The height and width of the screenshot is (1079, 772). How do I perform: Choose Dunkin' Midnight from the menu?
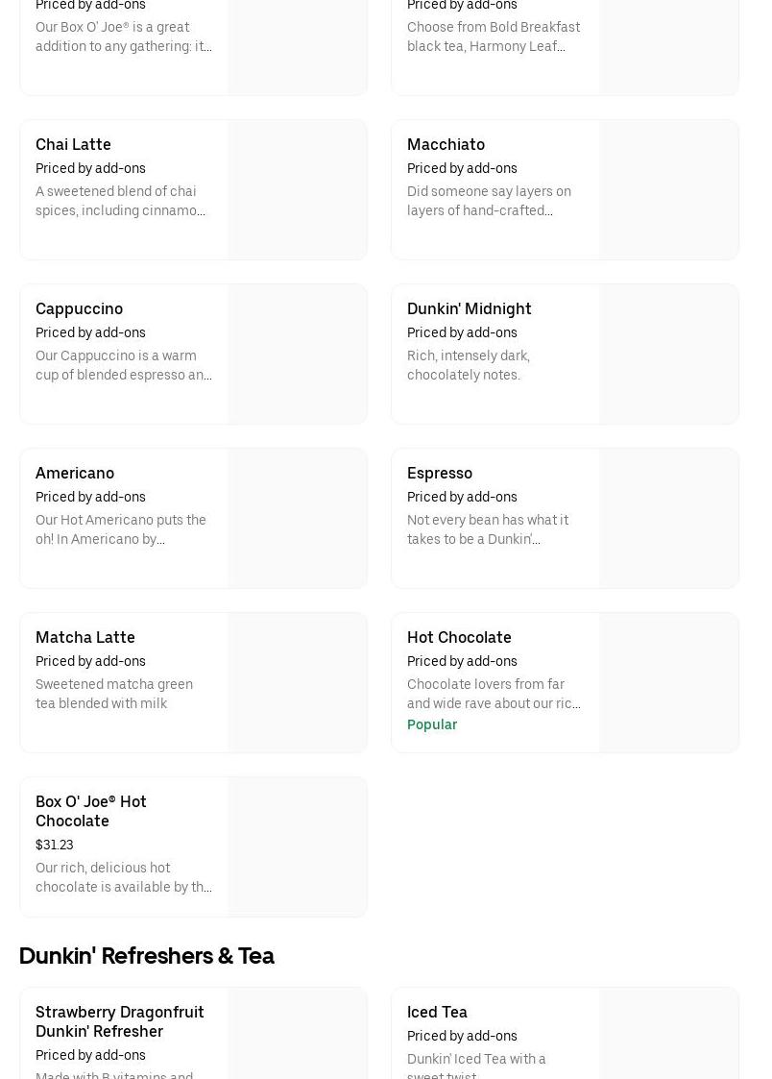click(469, 308)
